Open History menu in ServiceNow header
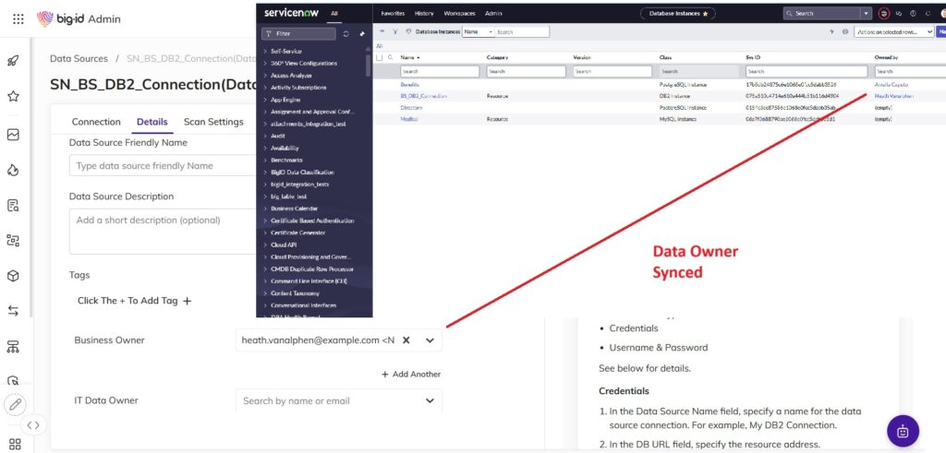 click(424, 13)
